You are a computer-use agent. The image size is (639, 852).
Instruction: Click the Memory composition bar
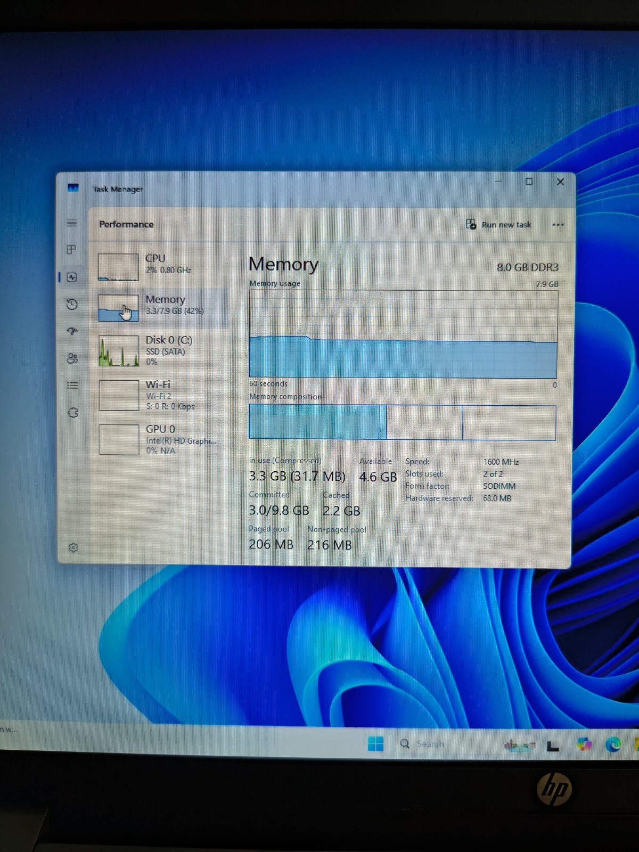click(x=403, y=422)
